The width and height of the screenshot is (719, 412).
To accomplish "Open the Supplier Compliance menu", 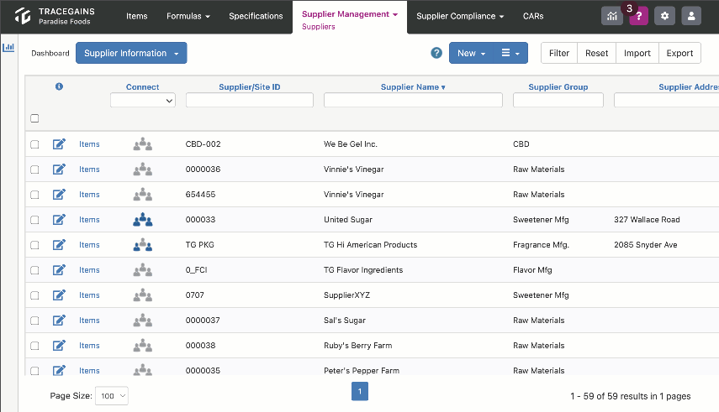I will pos(460,16).
